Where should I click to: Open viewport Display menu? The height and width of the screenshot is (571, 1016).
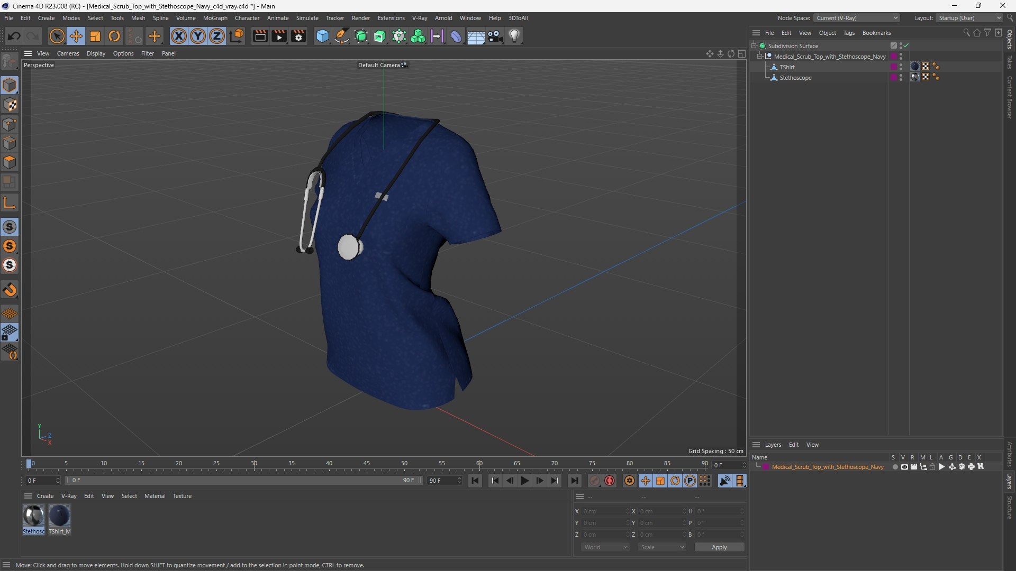(96, 53)
